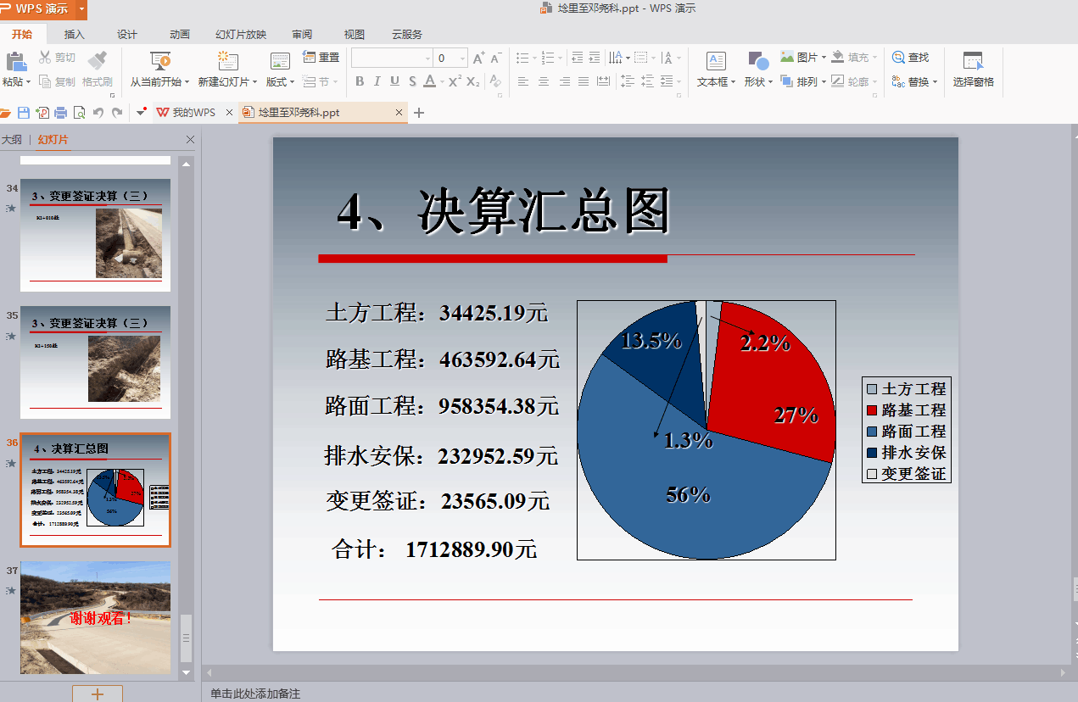Click the font color A button
The width and height of the screenshot is (1078, 702).
[x=429, y=81]
